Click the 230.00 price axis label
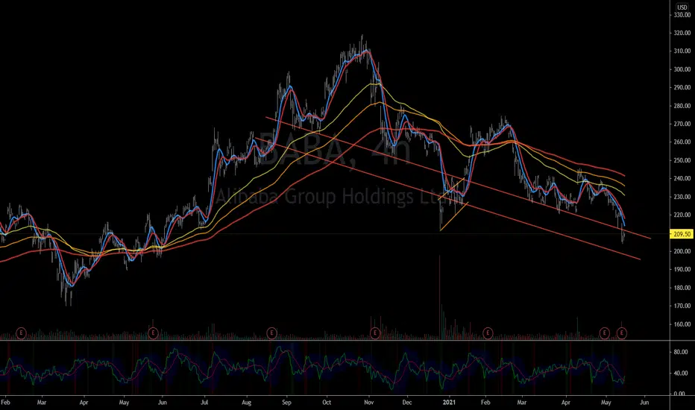This screenshot has width=695, height=410. [682, 197]
